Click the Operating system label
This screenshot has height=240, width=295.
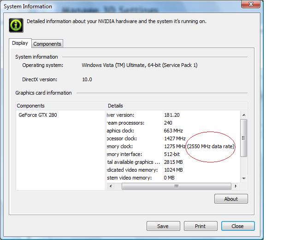[43, 65]
